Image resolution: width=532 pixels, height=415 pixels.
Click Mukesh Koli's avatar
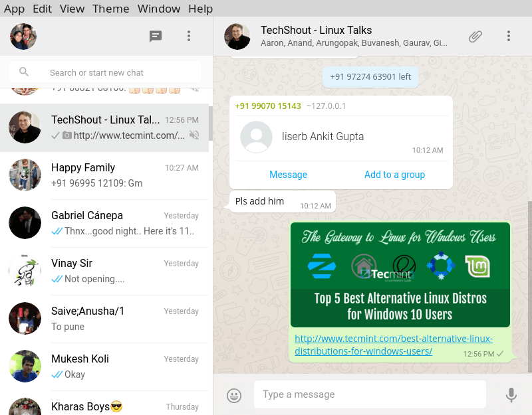pos(25,366)
